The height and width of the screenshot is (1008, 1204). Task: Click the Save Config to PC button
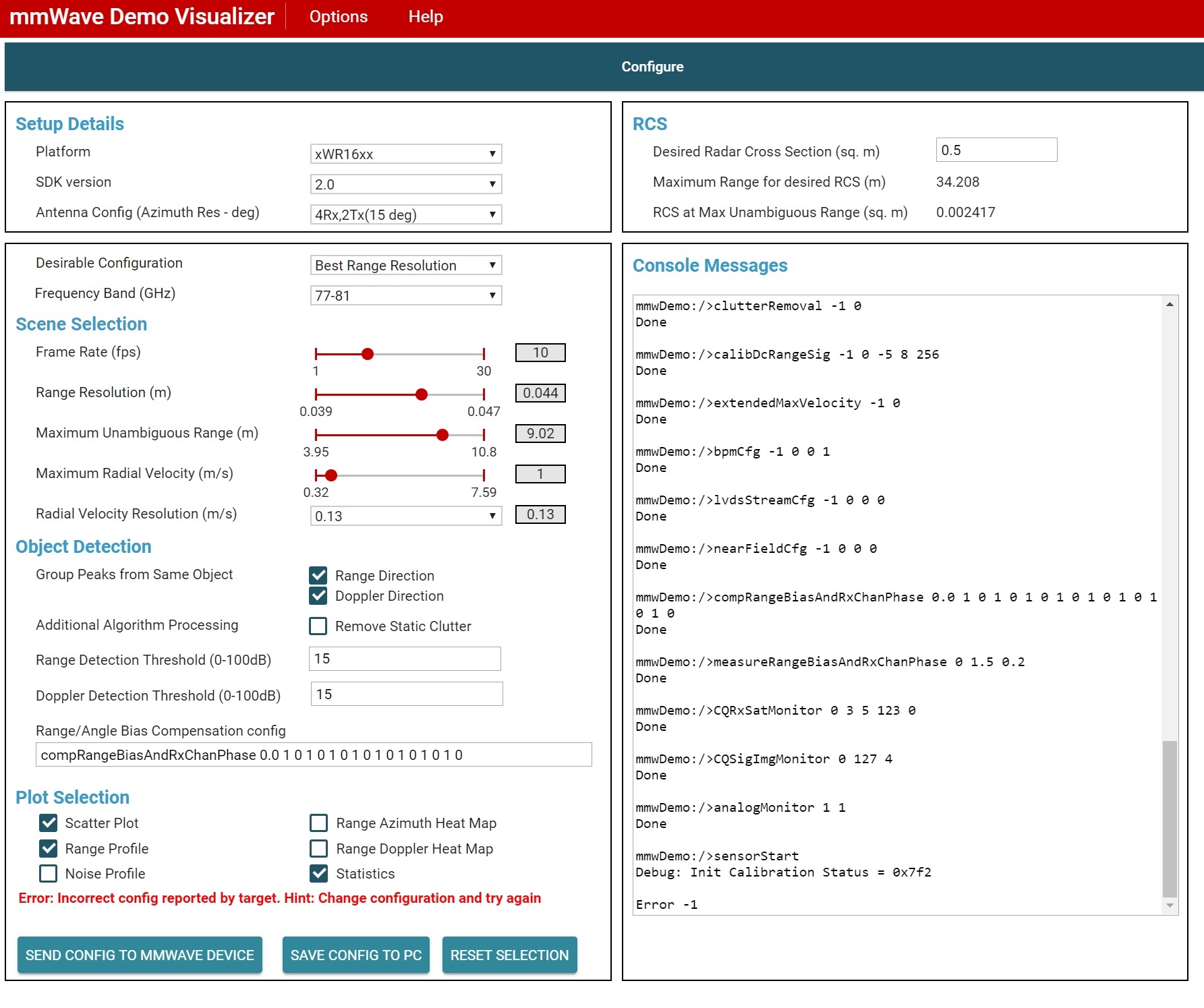pos(355,955)
